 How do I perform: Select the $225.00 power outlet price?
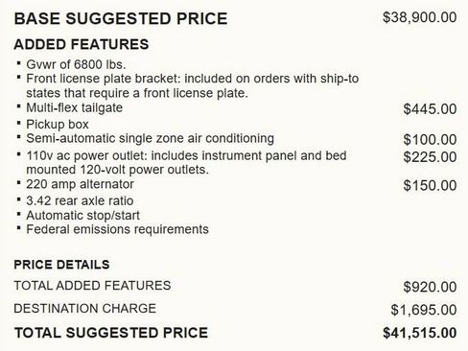[x=430, y=157]
